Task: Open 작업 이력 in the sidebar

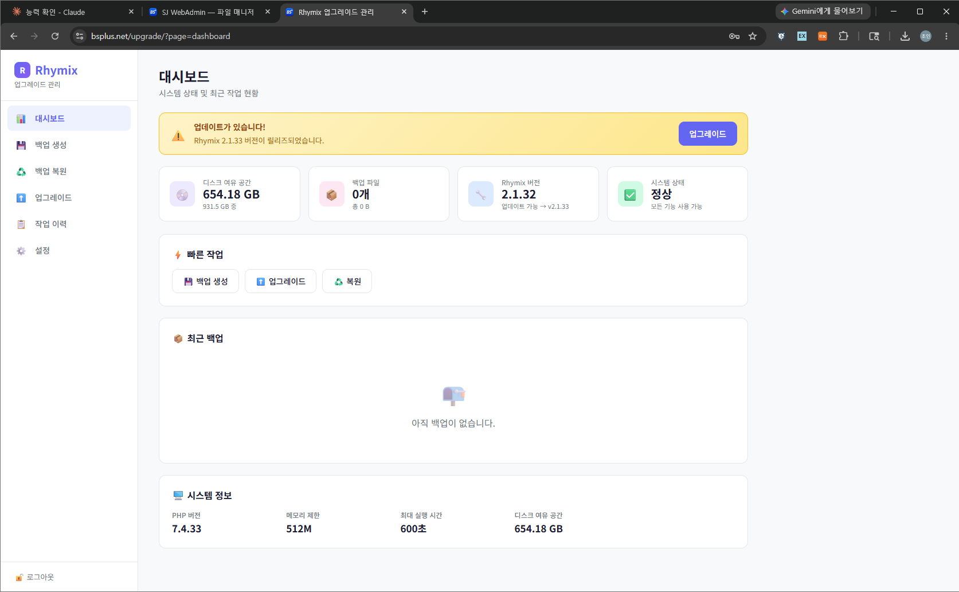Action: [x=69, y=224]
